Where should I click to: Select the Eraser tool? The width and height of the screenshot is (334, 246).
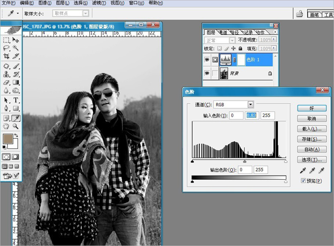click(6, 82)
